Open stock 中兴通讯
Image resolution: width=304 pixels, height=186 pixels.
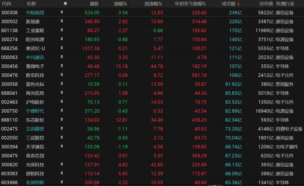(x=35, y=57)
